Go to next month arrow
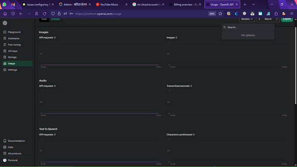The width and height of the screenshot is (297, 167). (277, 19)
